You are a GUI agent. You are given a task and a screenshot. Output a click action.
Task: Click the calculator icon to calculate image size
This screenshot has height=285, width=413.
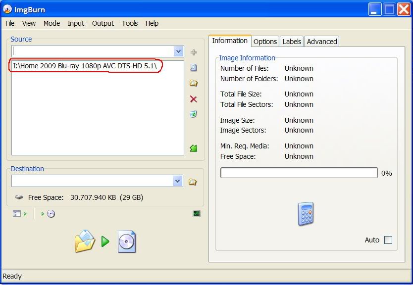coord(306,214)
